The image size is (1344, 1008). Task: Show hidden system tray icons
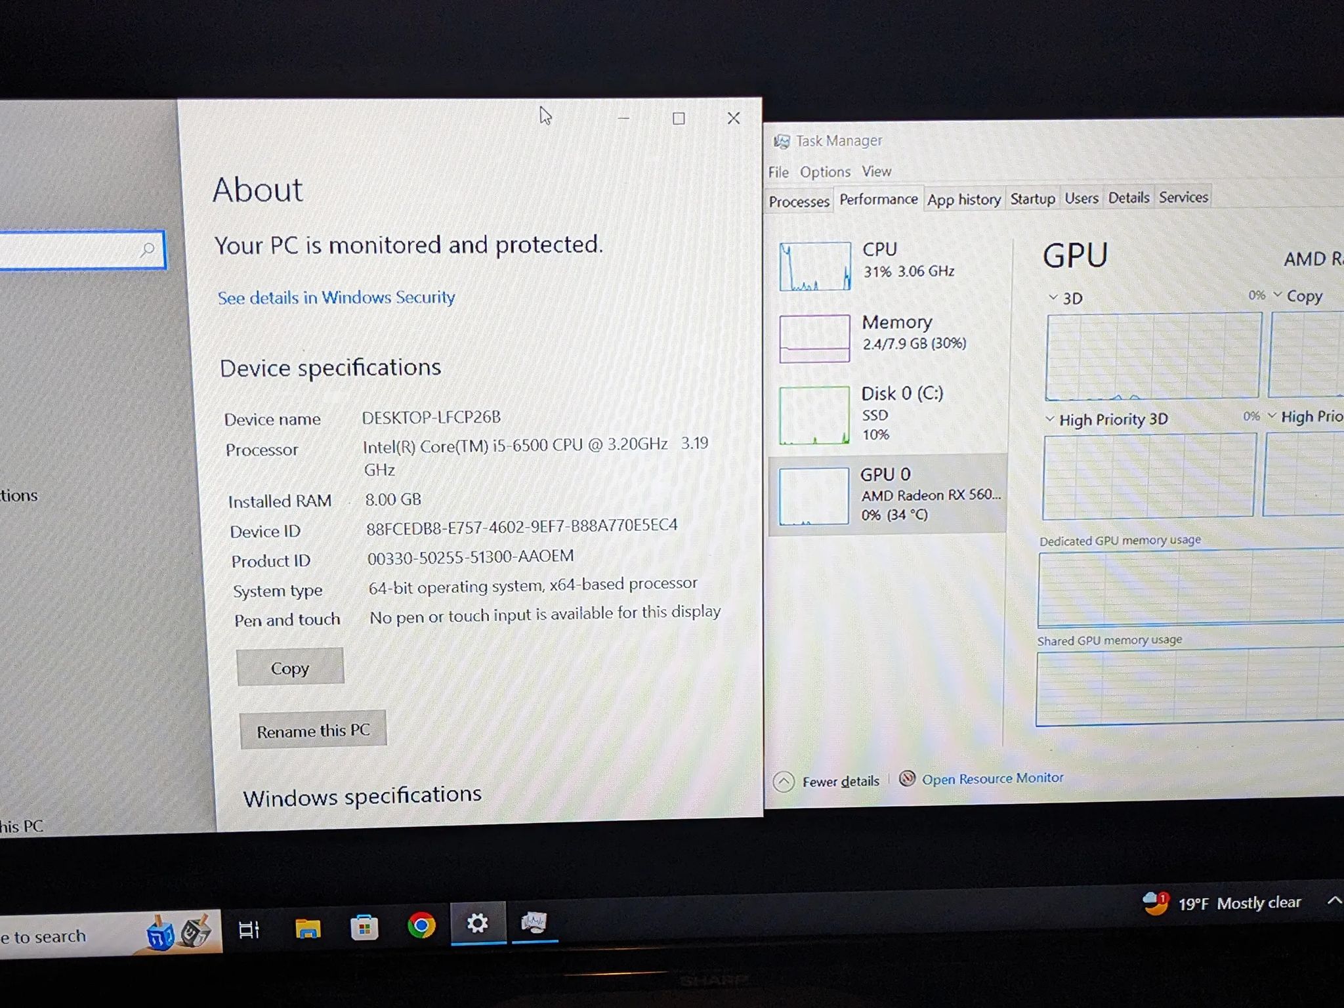[1333, 900]
